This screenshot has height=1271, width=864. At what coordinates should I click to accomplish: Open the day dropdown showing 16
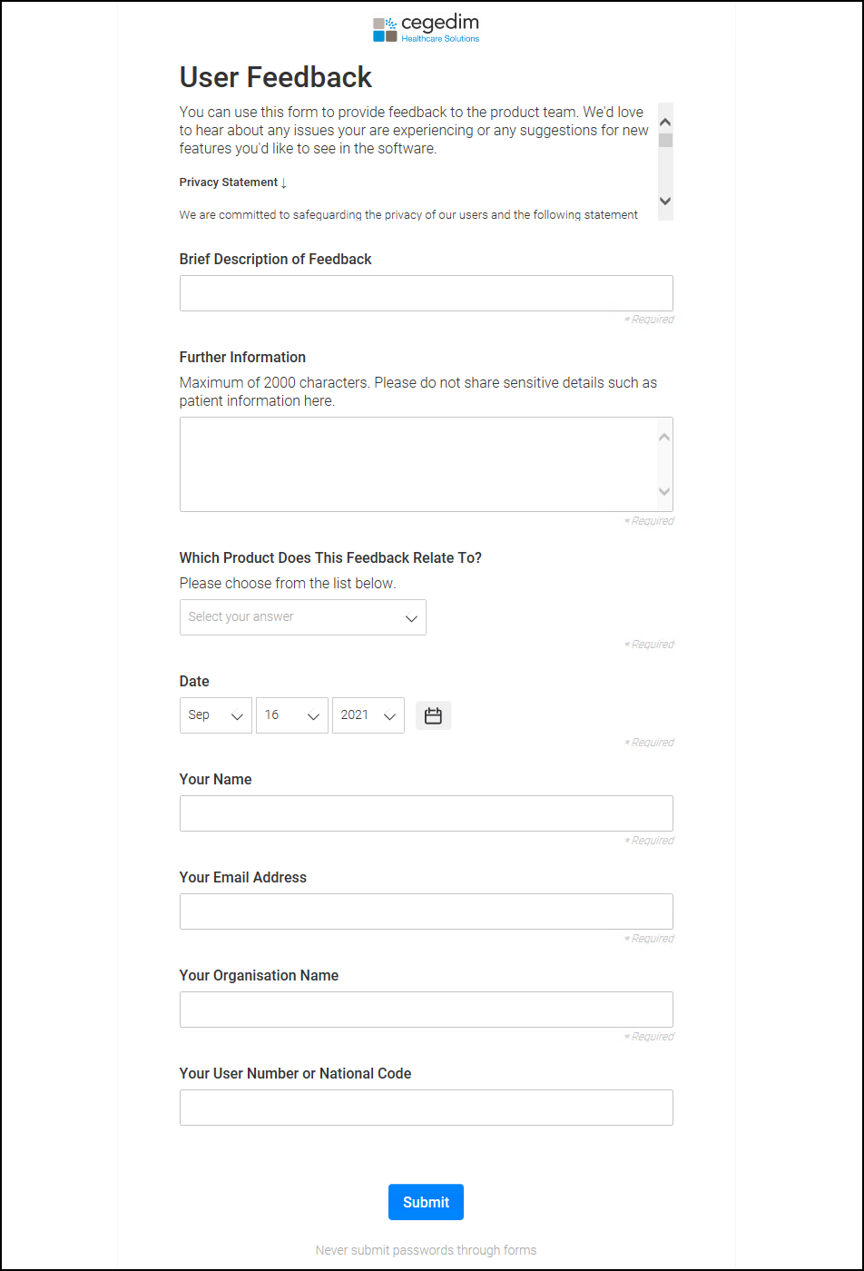[x=292, y=715]
